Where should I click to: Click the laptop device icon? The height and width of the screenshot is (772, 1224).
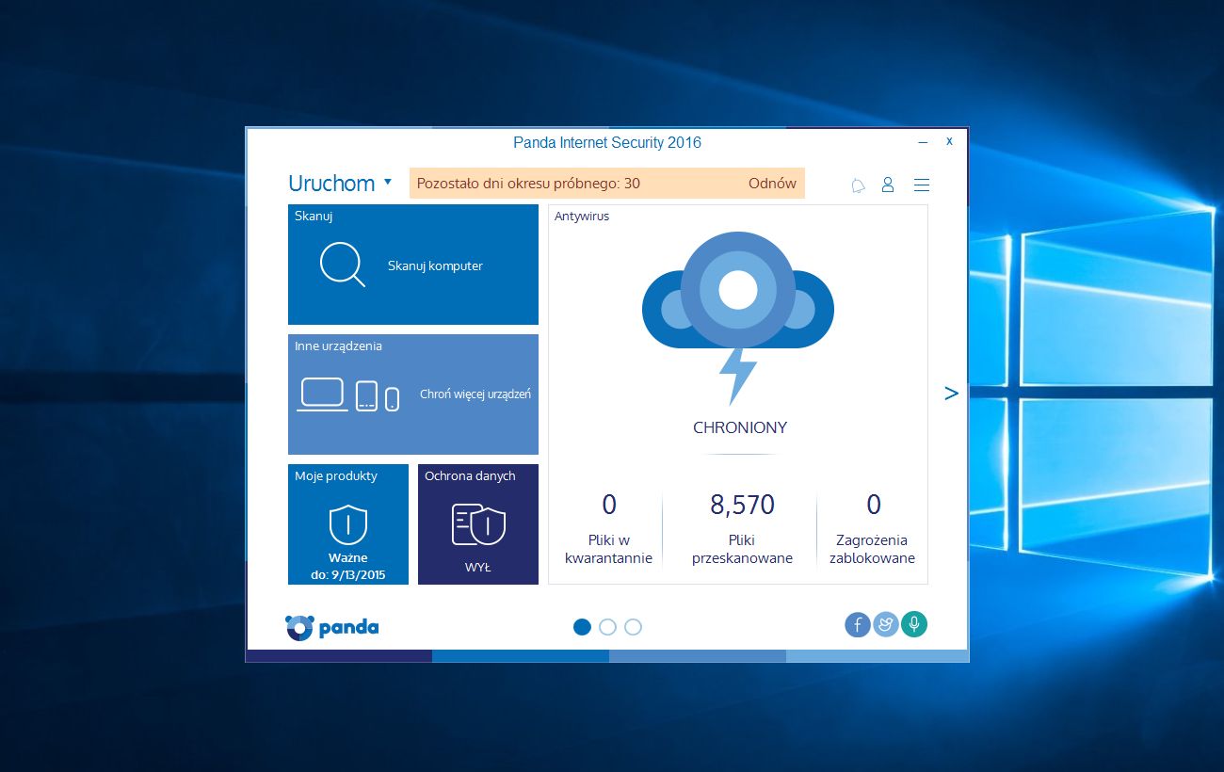(x=323, y=394)
